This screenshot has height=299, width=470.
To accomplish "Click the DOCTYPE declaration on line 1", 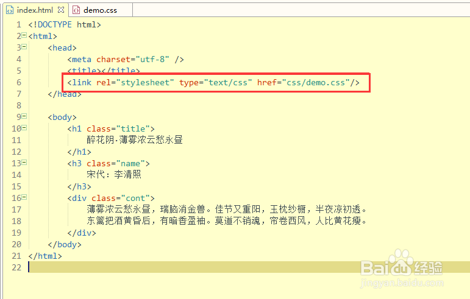I will [x=65, y=24].
